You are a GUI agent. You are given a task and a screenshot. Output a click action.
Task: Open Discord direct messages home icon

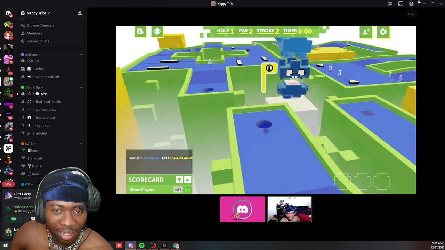(x=8, y=13)
